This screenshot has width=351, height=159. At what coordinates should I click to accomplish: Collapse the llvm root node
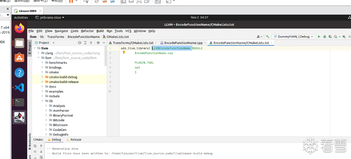tap(35, 48)
